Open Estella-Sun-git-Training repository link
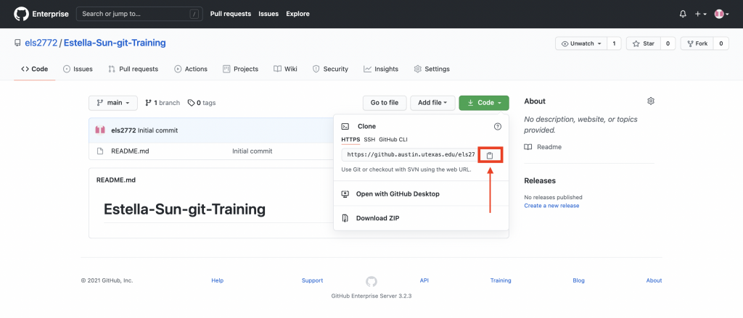Image resolution: width=743 pixels, height=318 pixels. pos(115,43)
